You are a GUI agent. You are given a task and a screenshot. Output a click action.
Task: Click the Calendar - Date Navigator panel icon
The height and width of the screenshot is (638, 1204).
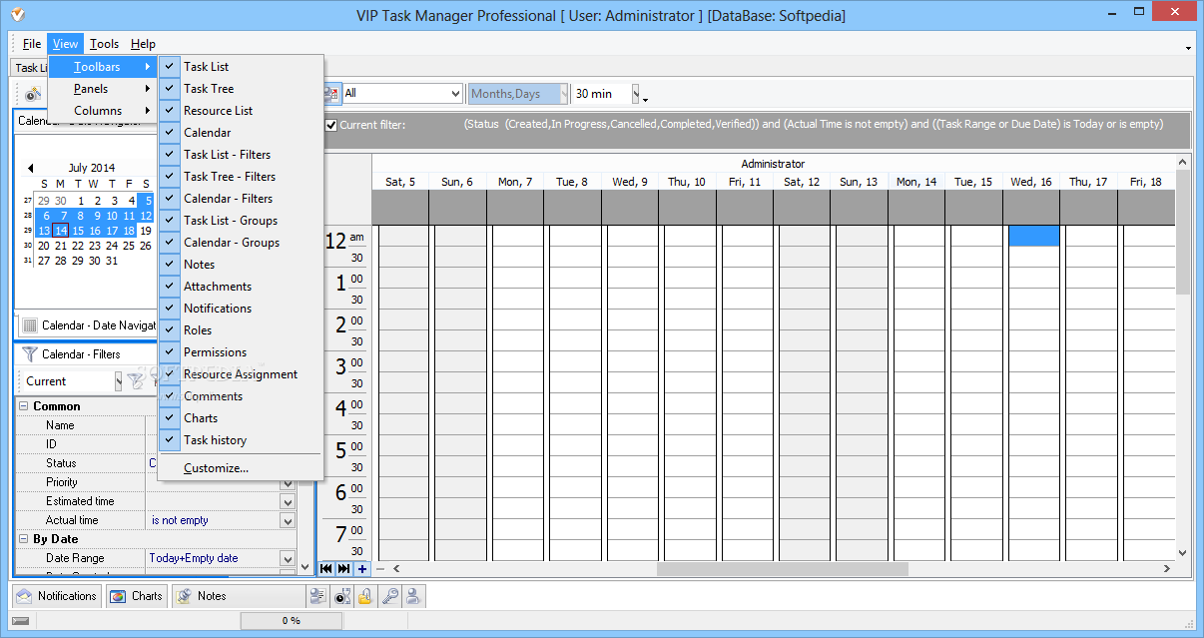[30, 325]
